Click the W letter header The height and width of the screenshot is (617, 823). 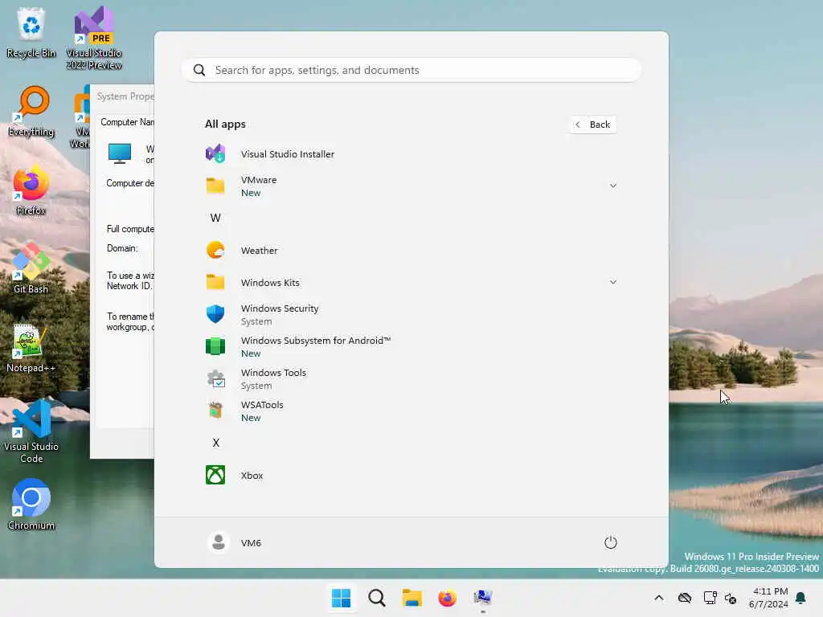tap(215, 218)
